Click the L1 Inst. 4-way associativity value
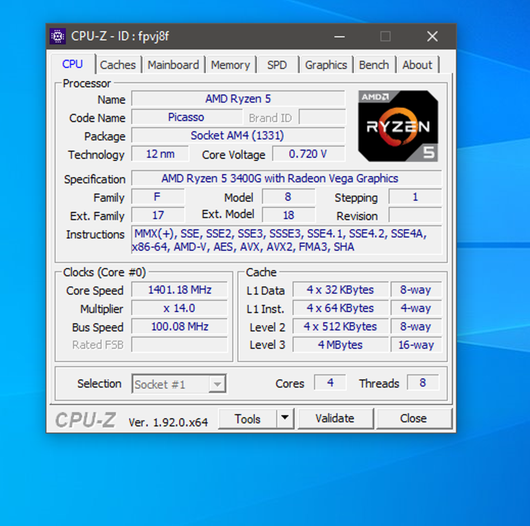The image size is (530, 526). [416, 308]
